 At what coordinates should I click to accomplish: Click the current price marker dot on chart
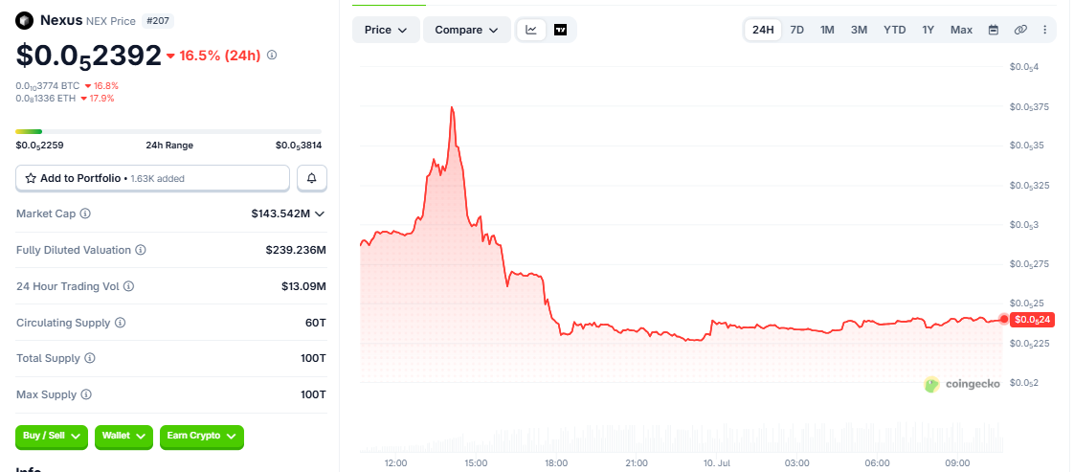(1004, 319)
